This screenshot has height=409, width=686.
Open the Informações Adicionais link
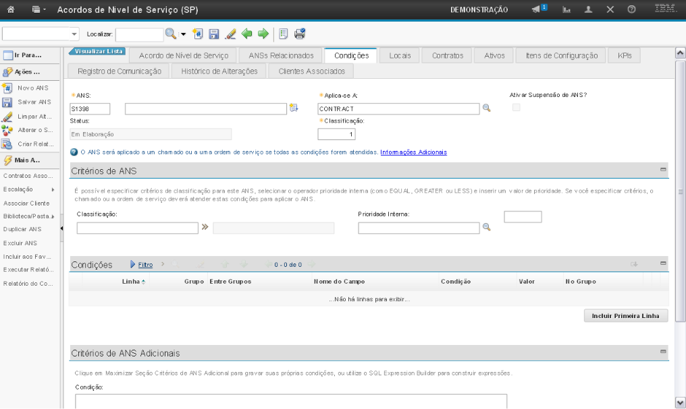[413, 152]
